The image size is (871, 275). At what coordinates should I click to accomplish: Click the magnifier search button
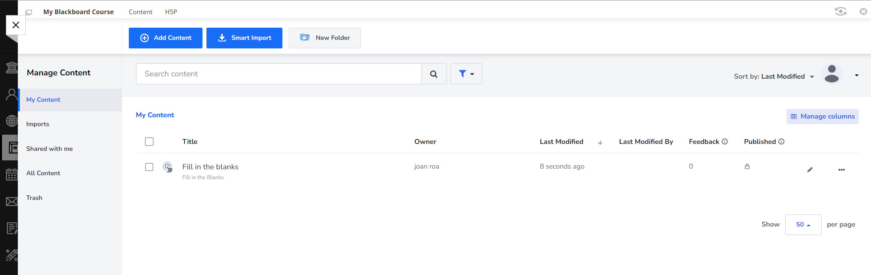tap(434, 74)
